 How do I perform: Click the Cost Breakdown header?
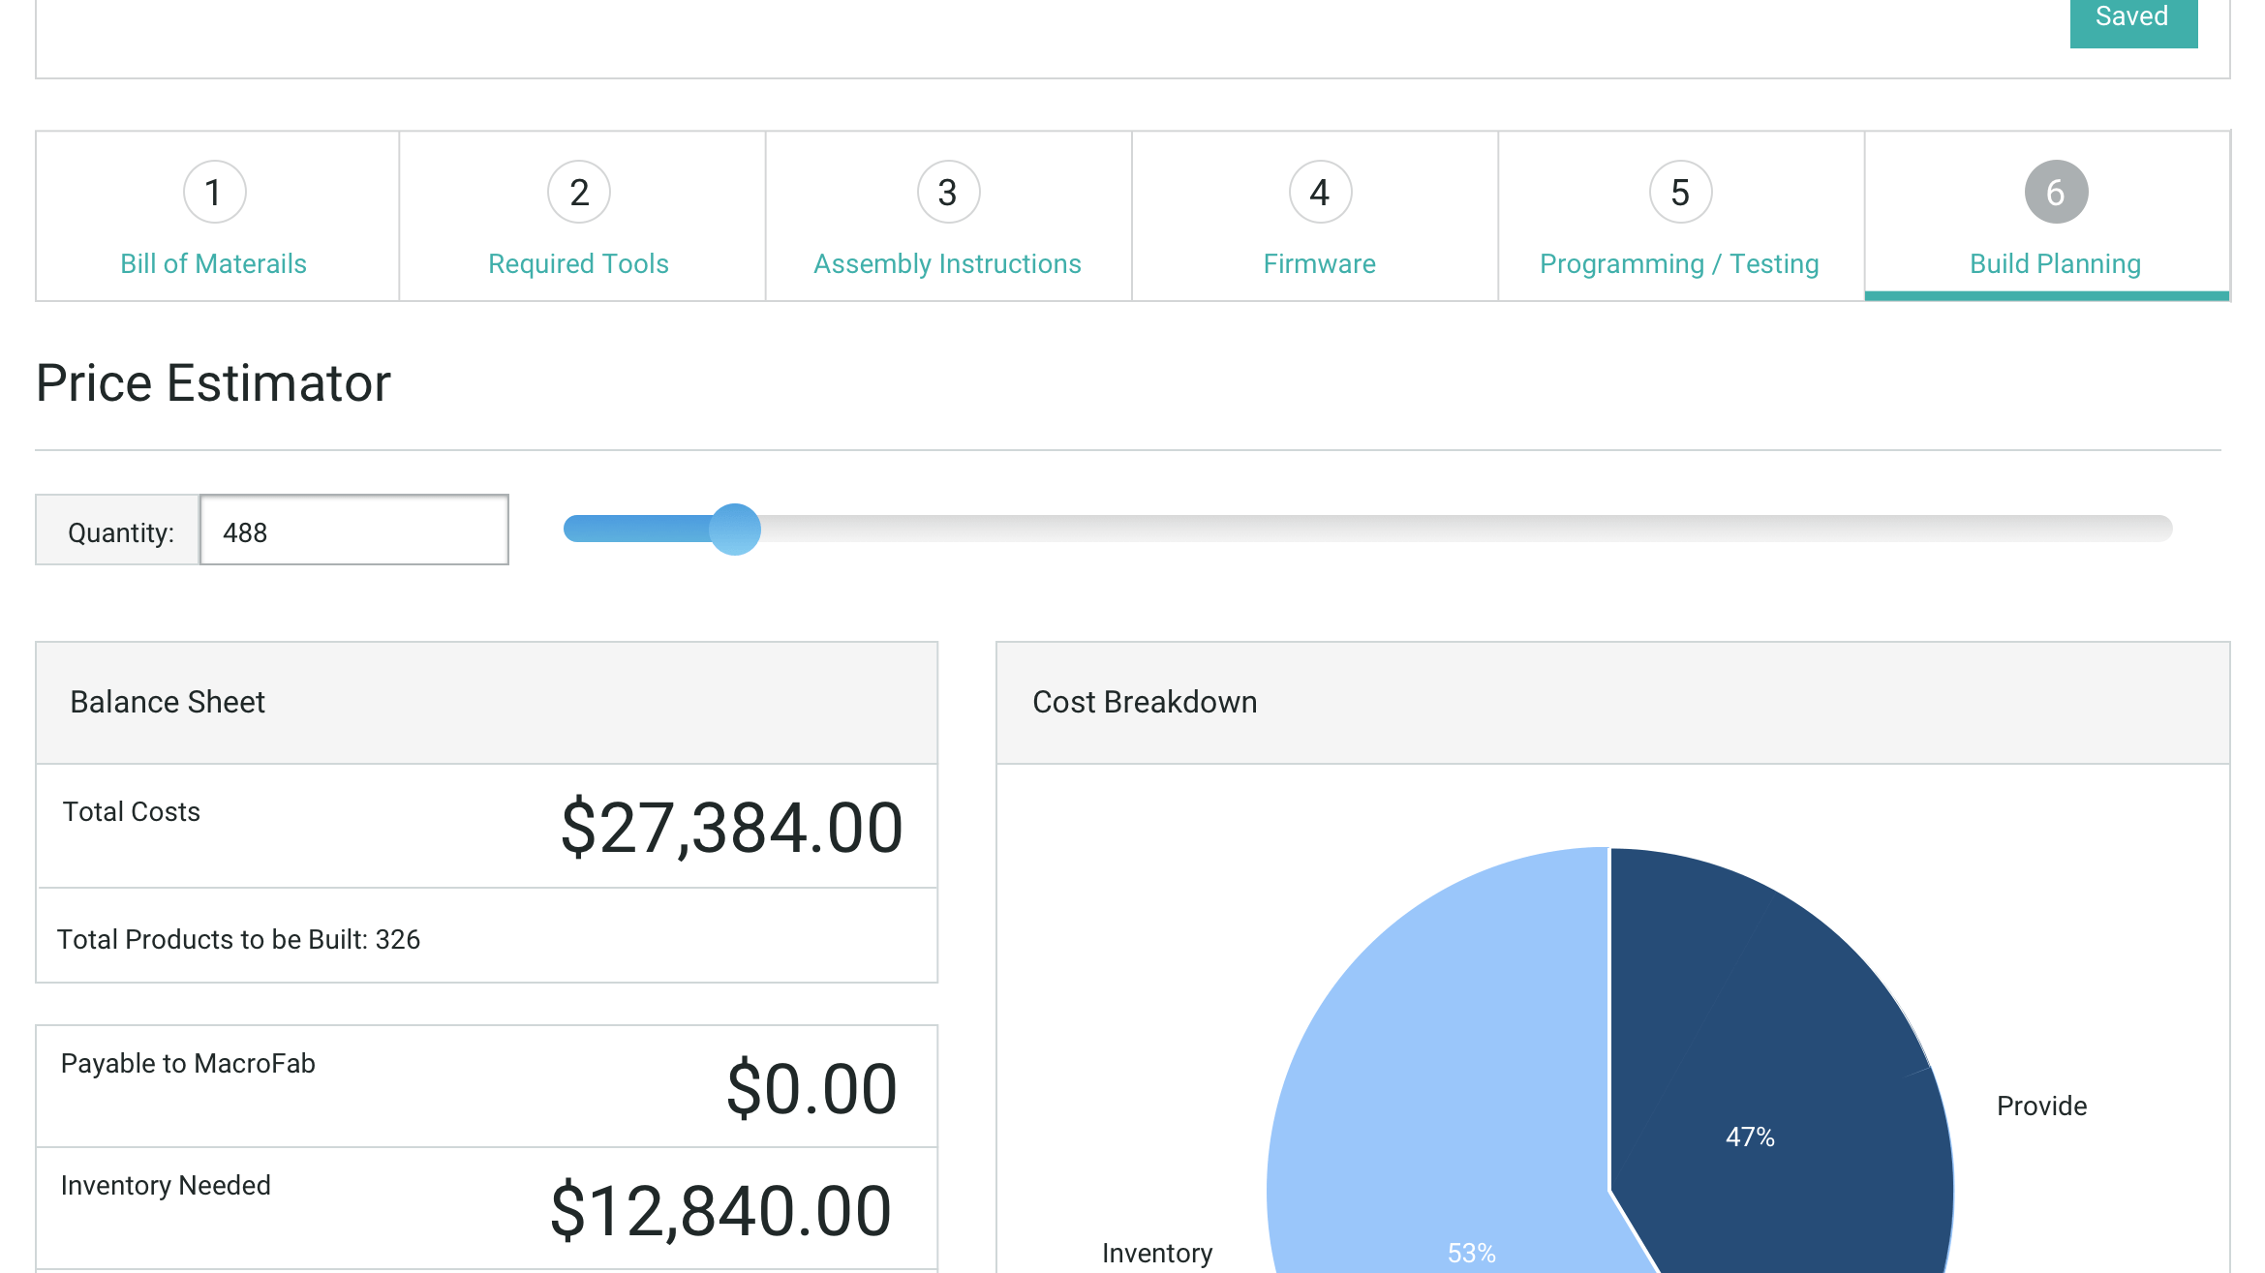[1144, 701]
